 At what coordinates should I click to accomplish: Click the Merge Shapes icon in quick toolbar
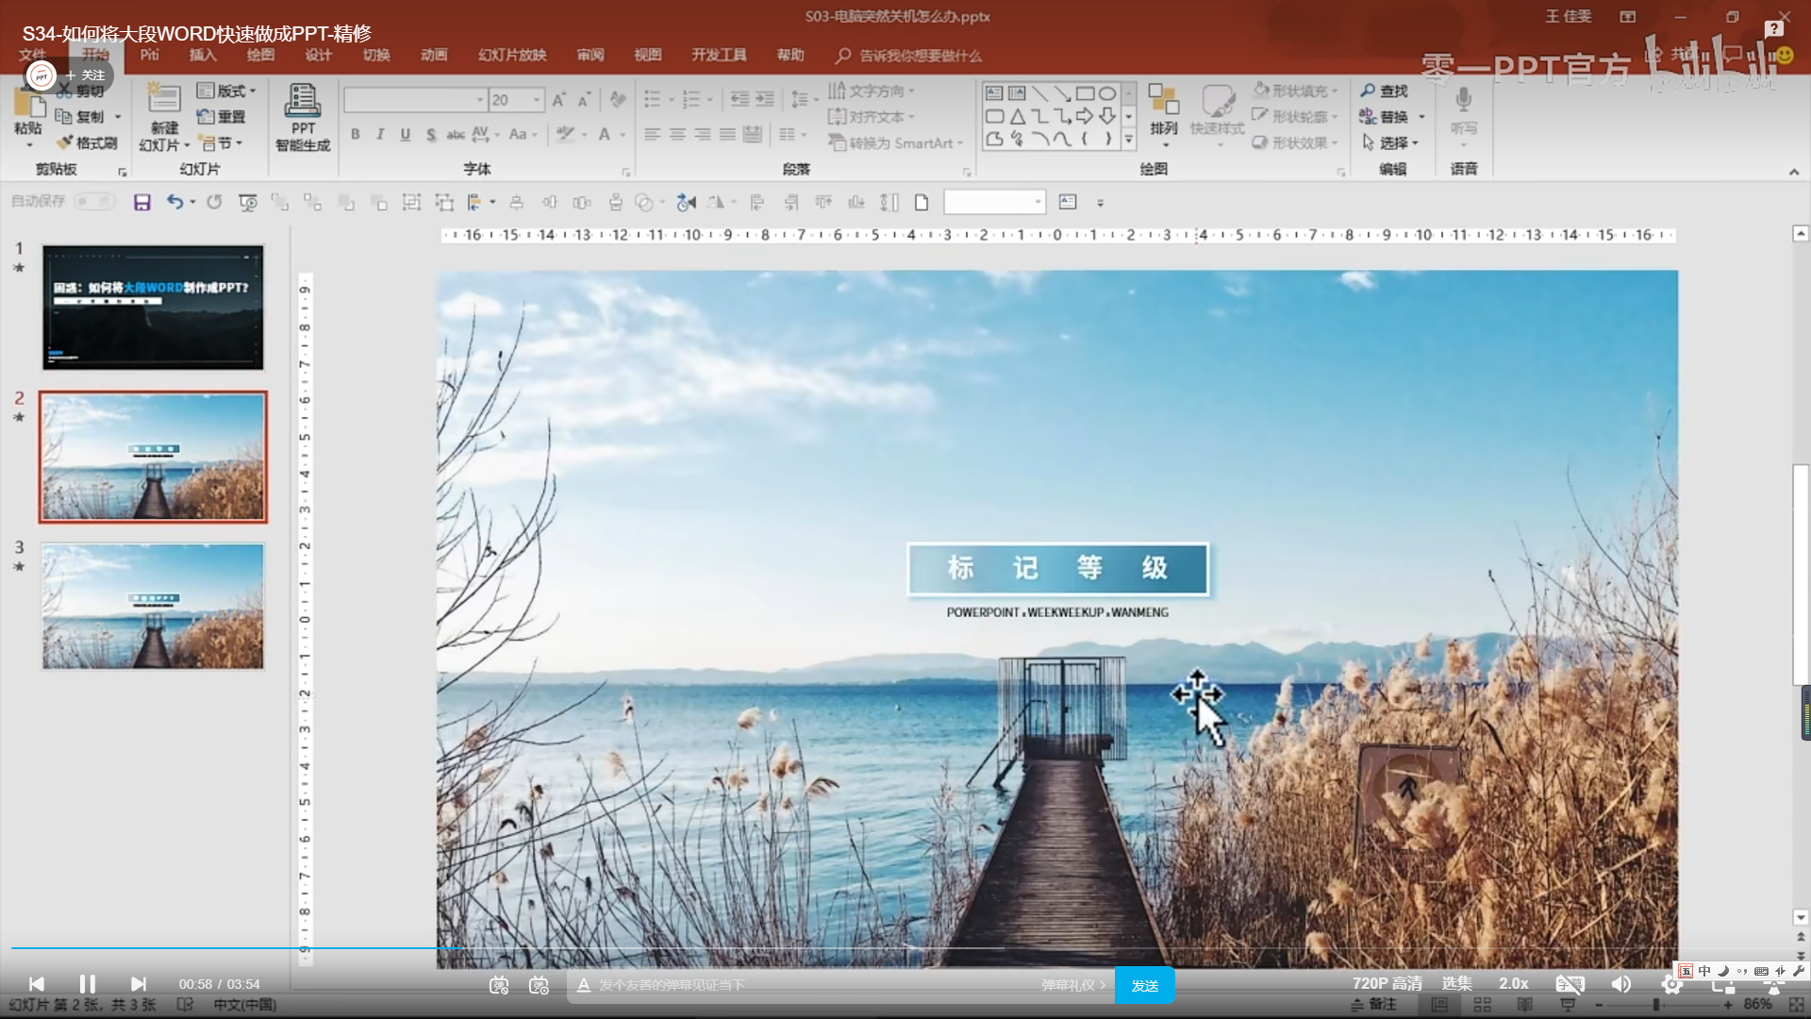[x=645, y=202]
